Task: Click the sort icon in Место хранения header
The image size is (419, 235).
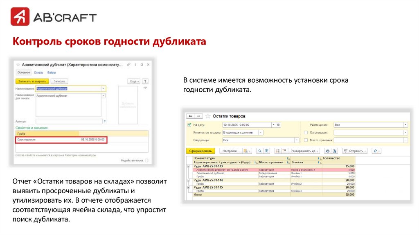Action: [288, 162]
